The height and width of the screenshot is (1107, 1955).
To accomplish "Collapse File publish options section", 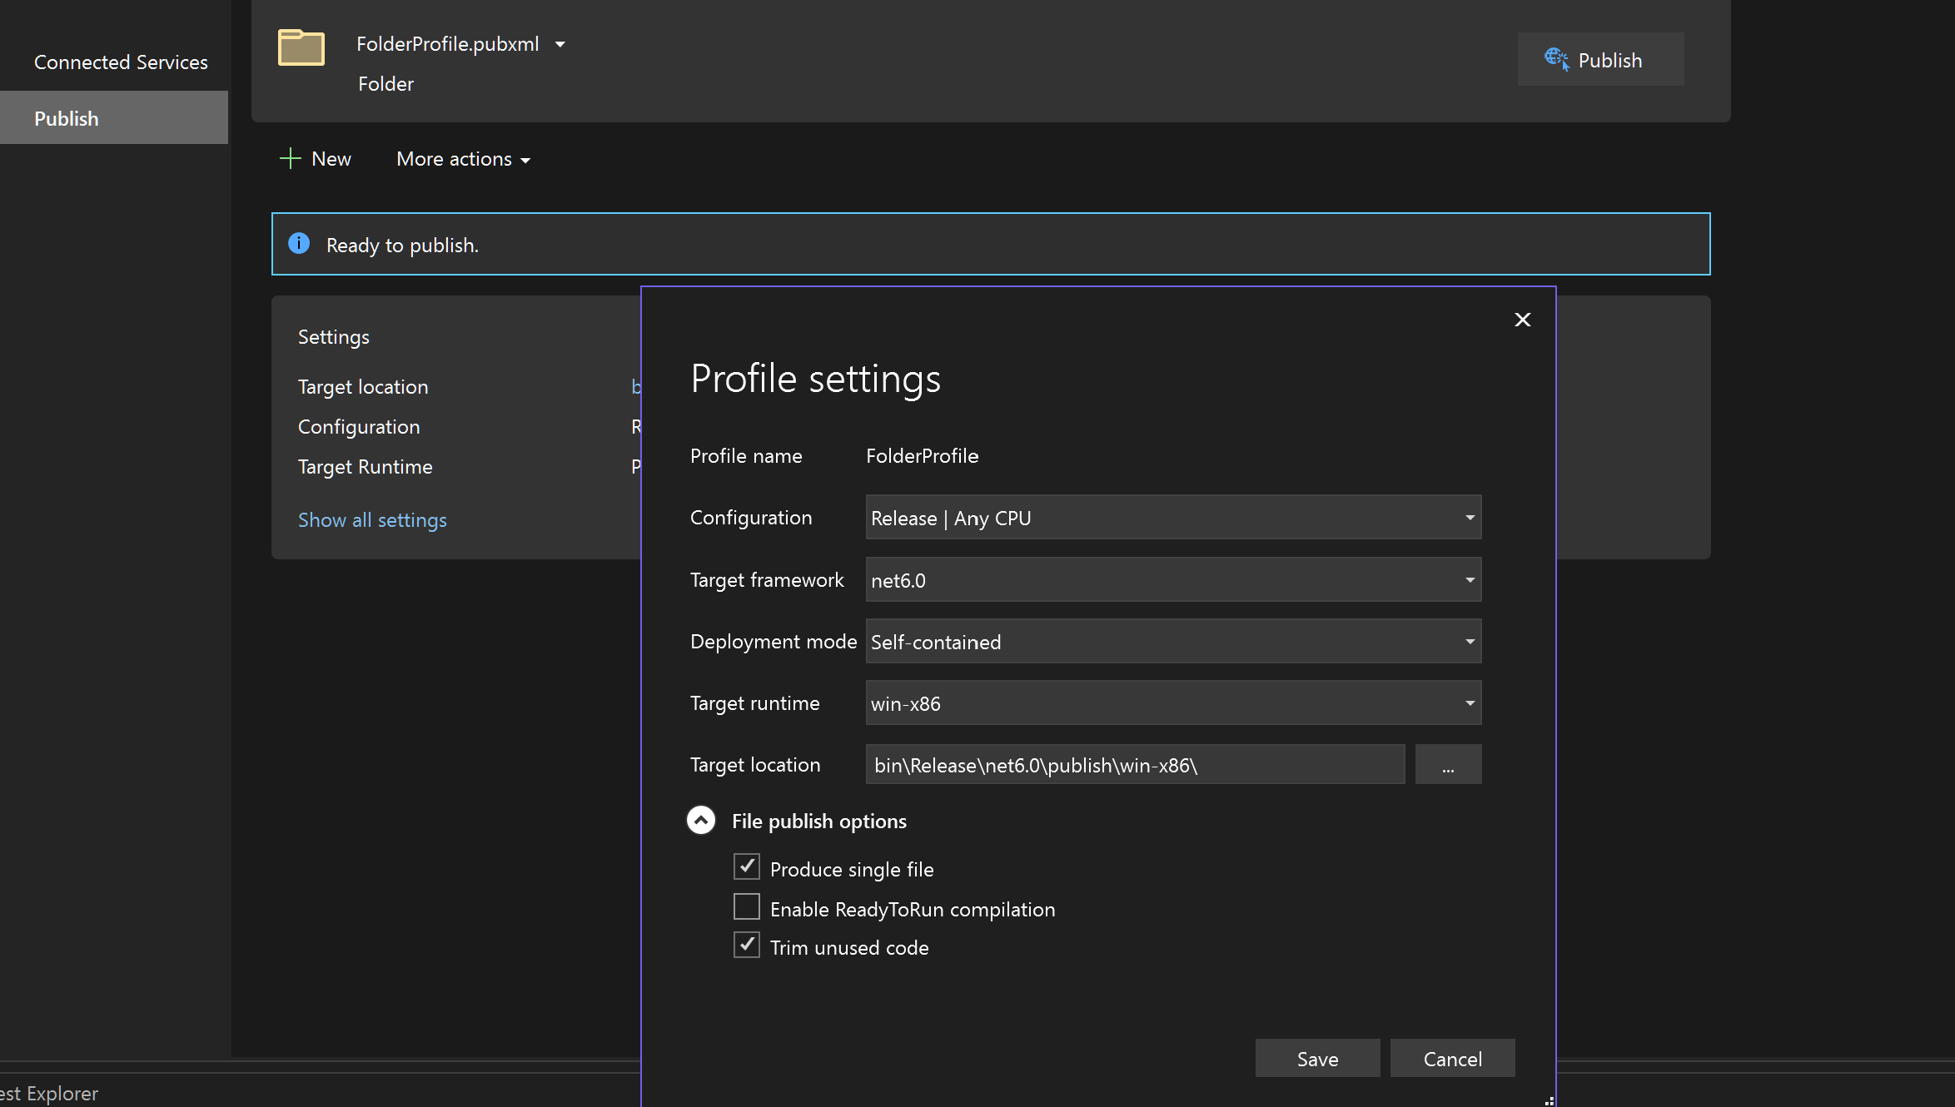I will point(702,820).
